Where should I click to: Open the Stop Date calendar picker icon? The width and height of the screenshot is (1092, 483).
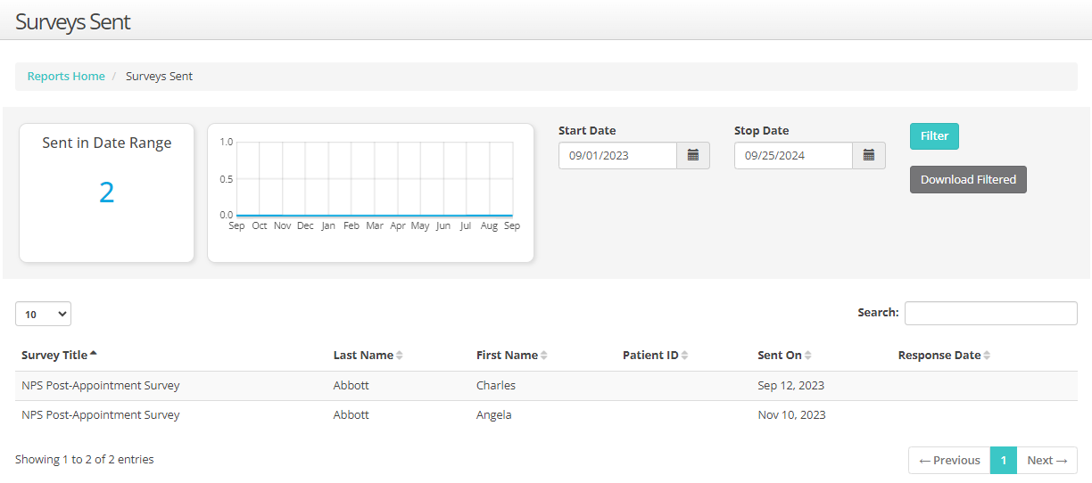[869, 156]
